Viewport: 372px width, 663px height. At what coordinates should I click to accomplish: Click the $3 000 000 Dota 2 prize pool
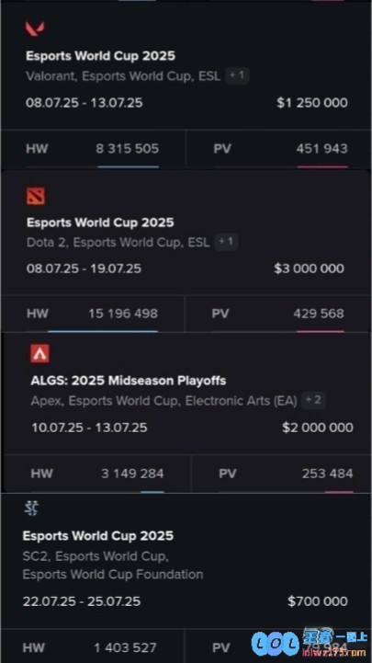(x=310, y=269)
